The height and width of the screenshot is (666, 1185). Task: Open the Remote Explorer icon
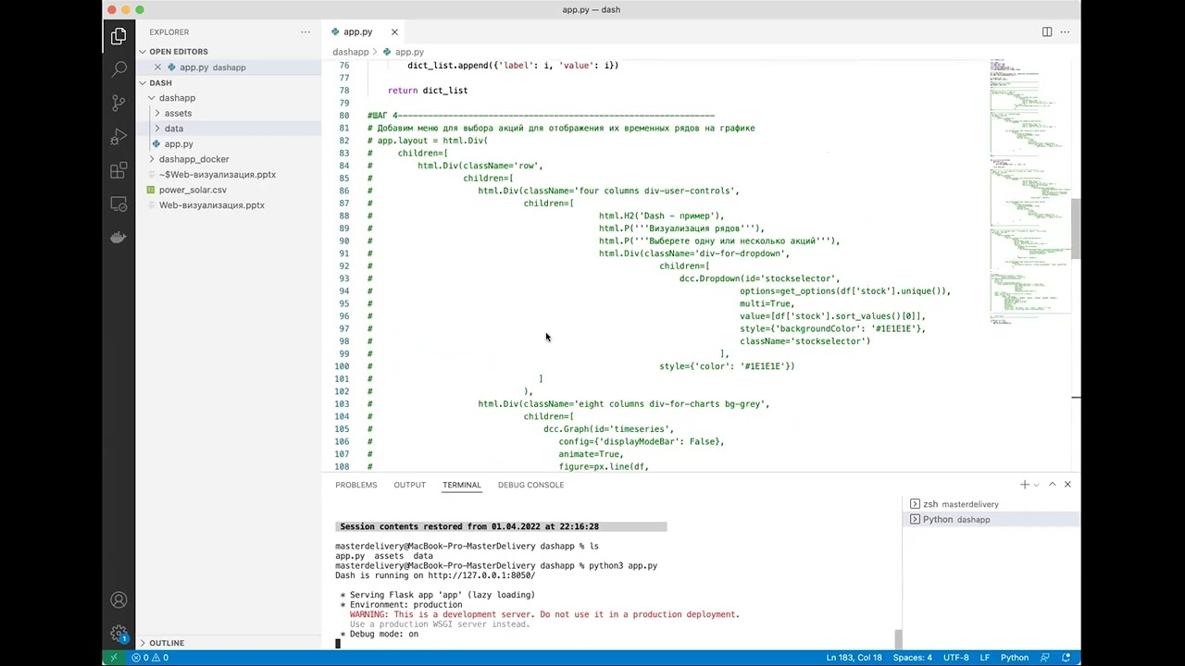[118, 203]
